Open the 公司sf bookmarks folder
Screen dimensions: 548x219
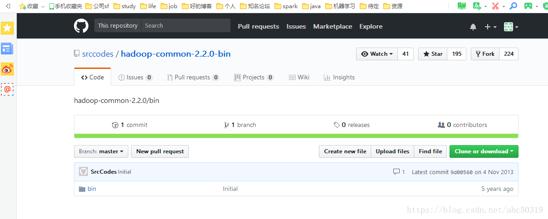click(97, 6)
